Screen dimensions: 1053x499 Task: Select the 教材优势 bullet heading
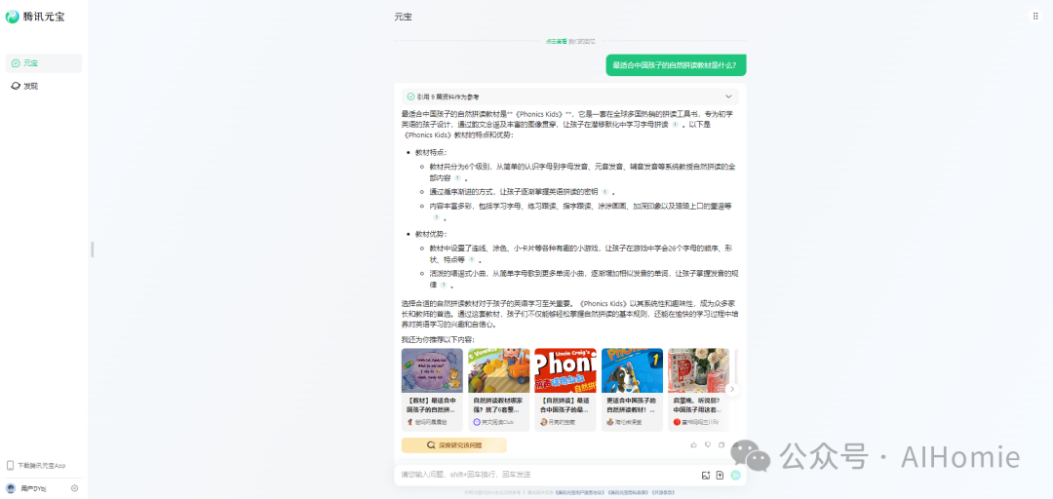click(x=431, y=234)
